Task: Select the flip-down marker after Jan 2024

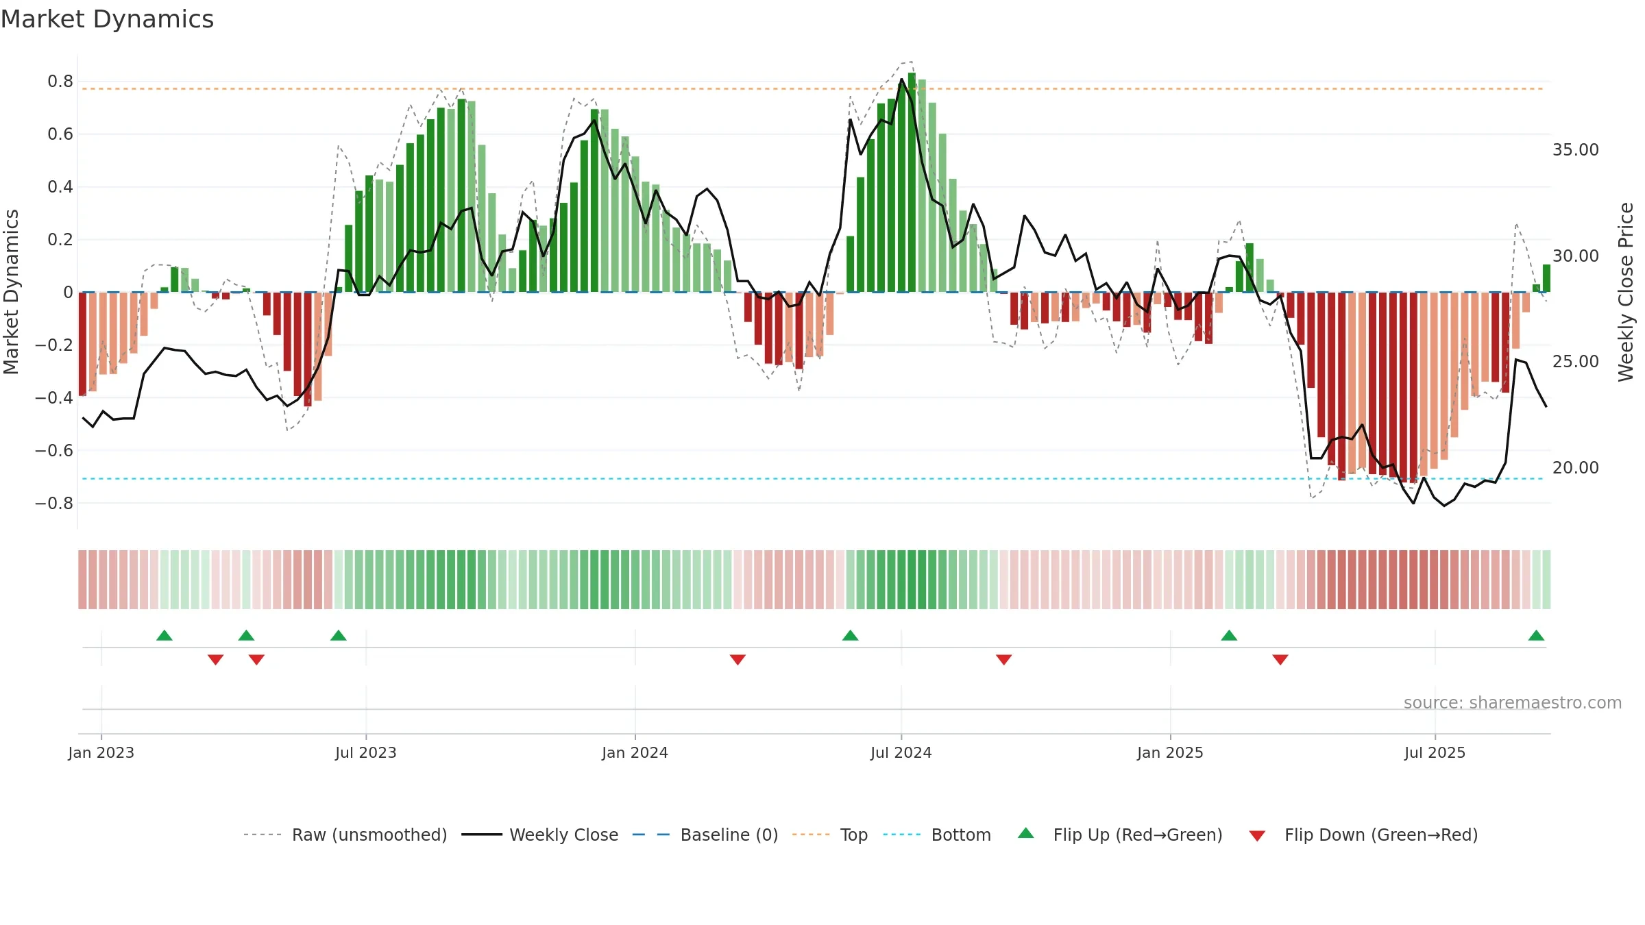Action: point(738,660)
